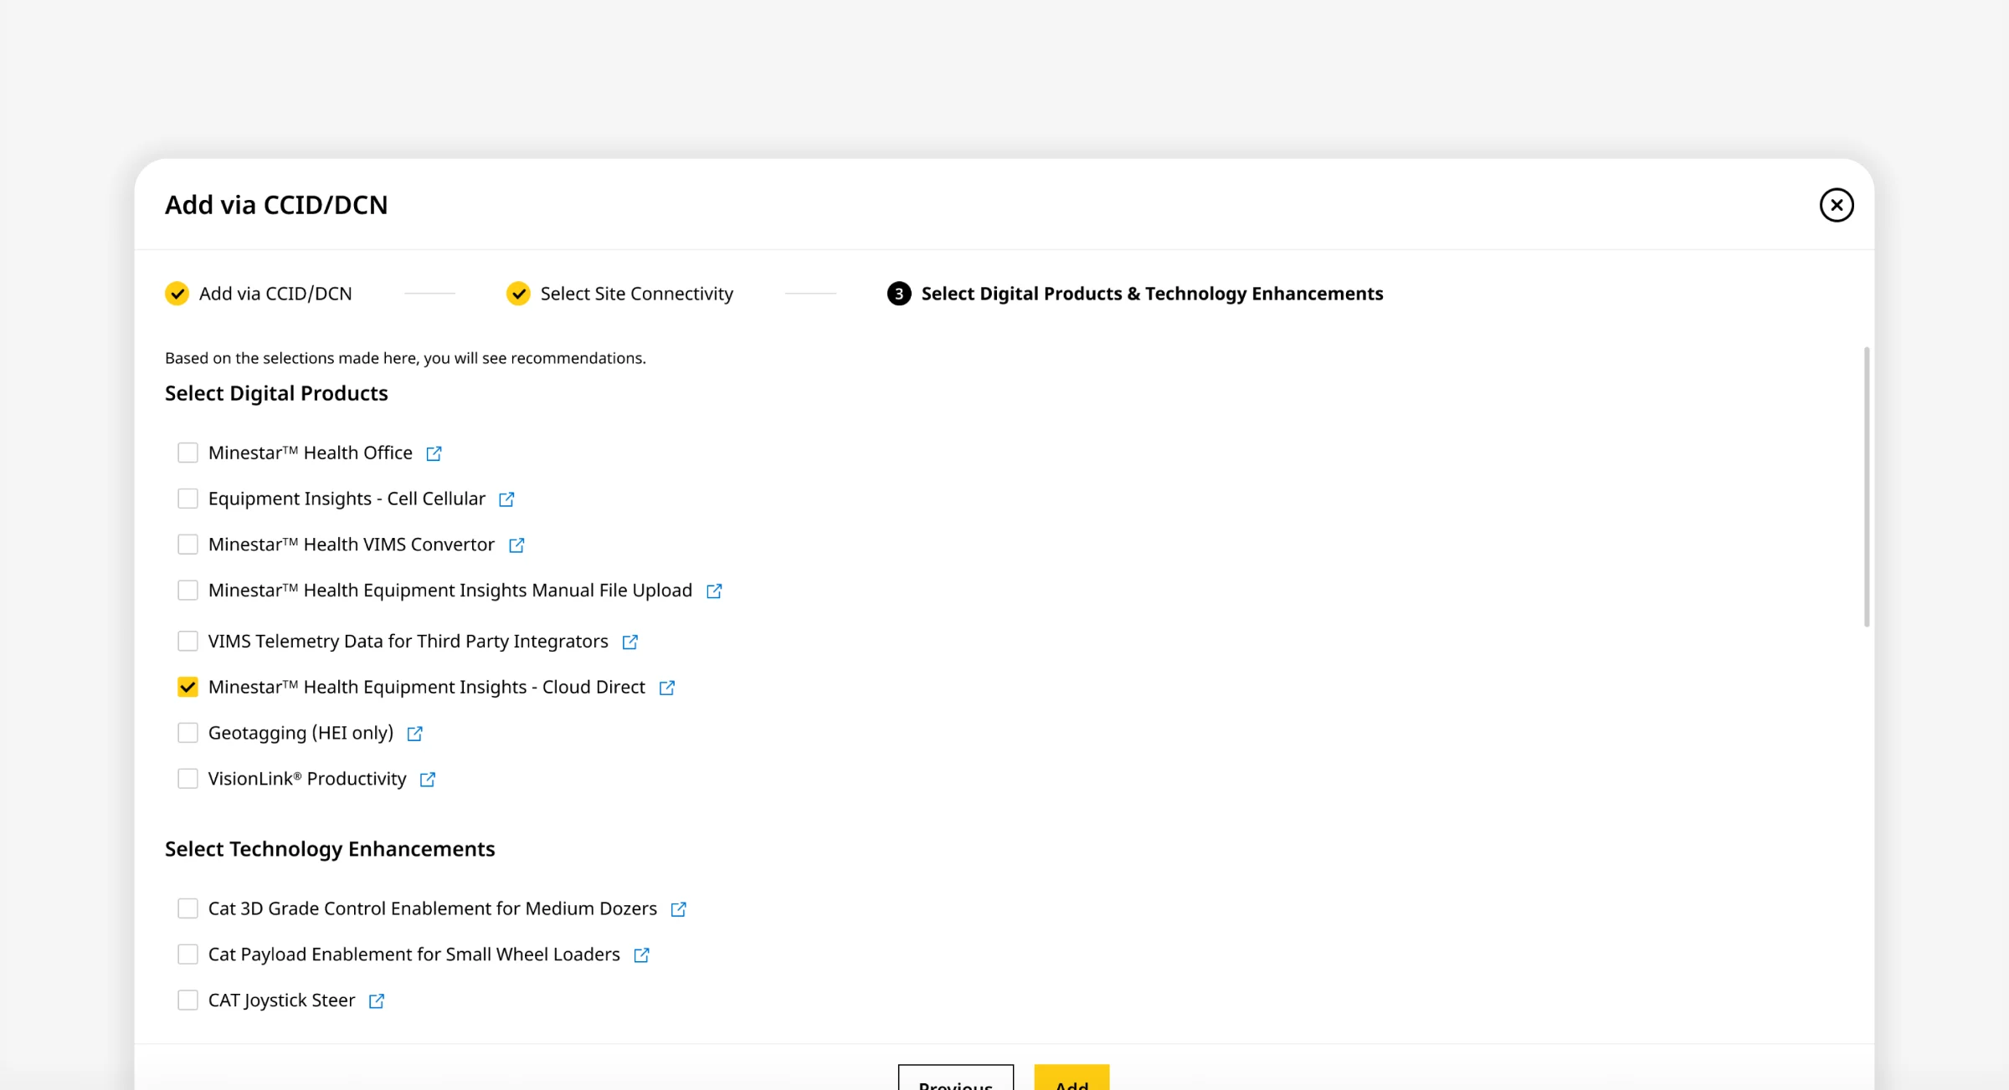Click the Previous button
Viewport: 2009px width, 1090px height.
956,1077
